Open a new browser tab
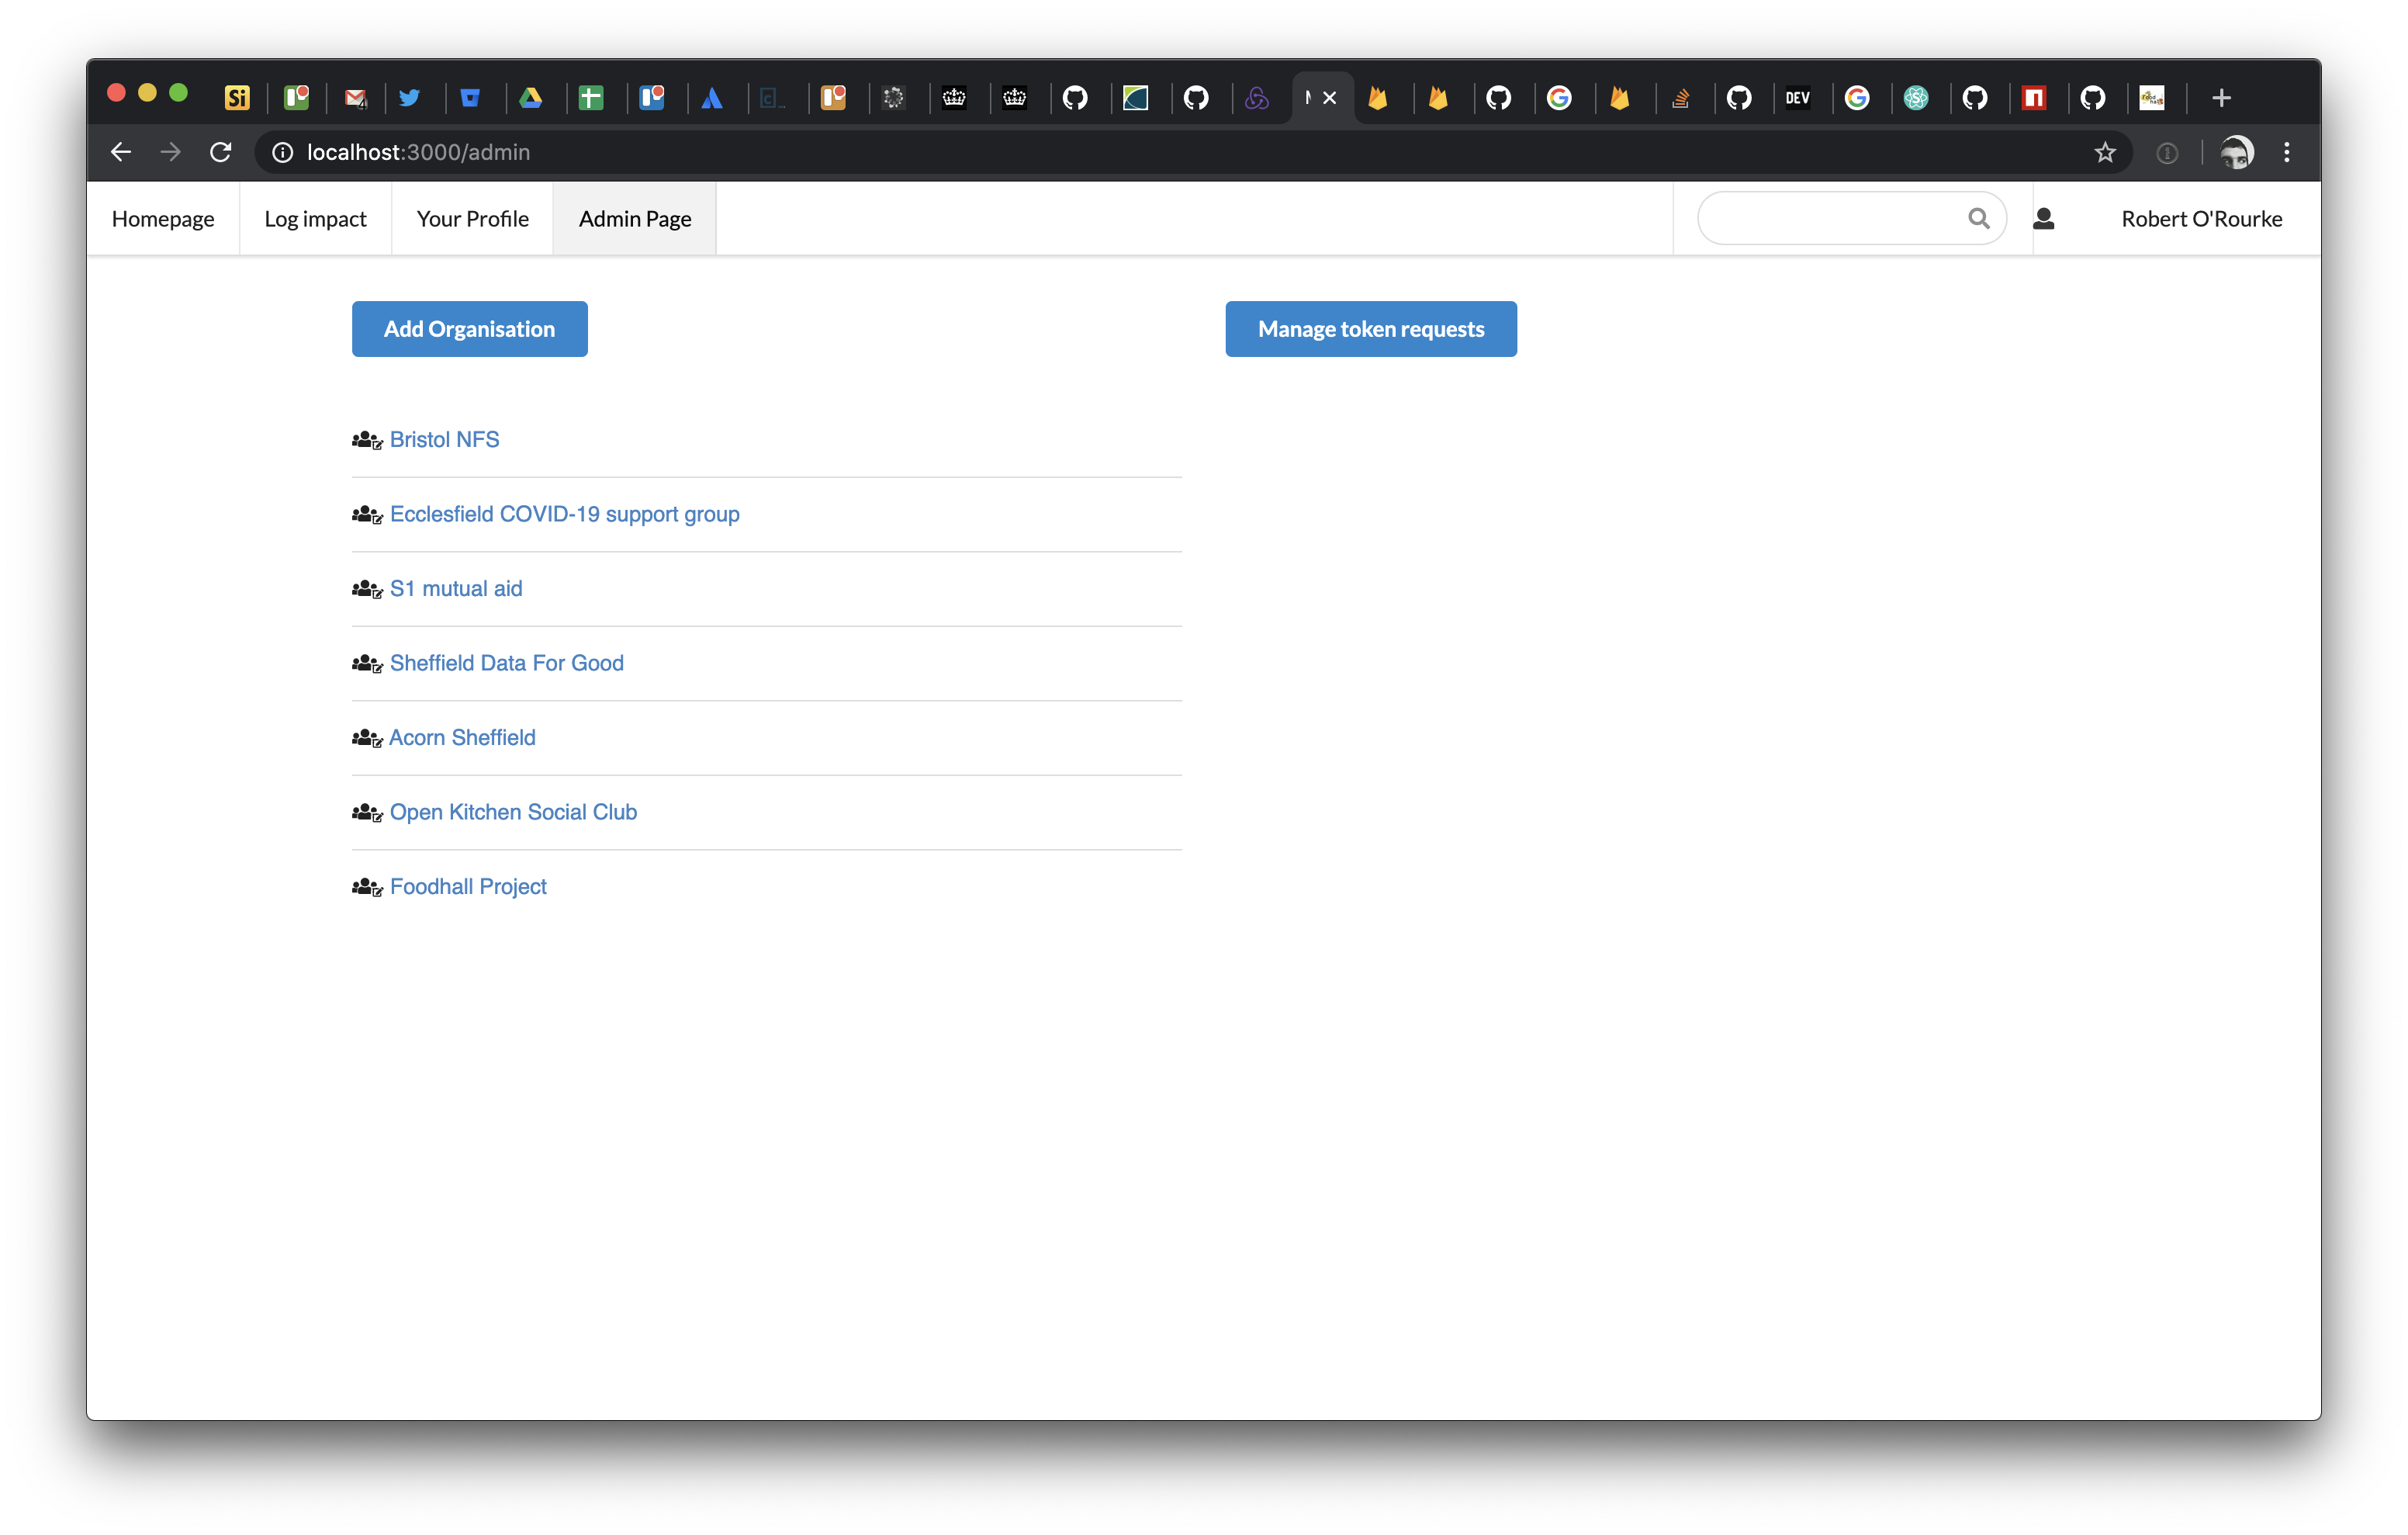The width and height of the screenshot is (2408, 1535). (x=2221, y=98)
